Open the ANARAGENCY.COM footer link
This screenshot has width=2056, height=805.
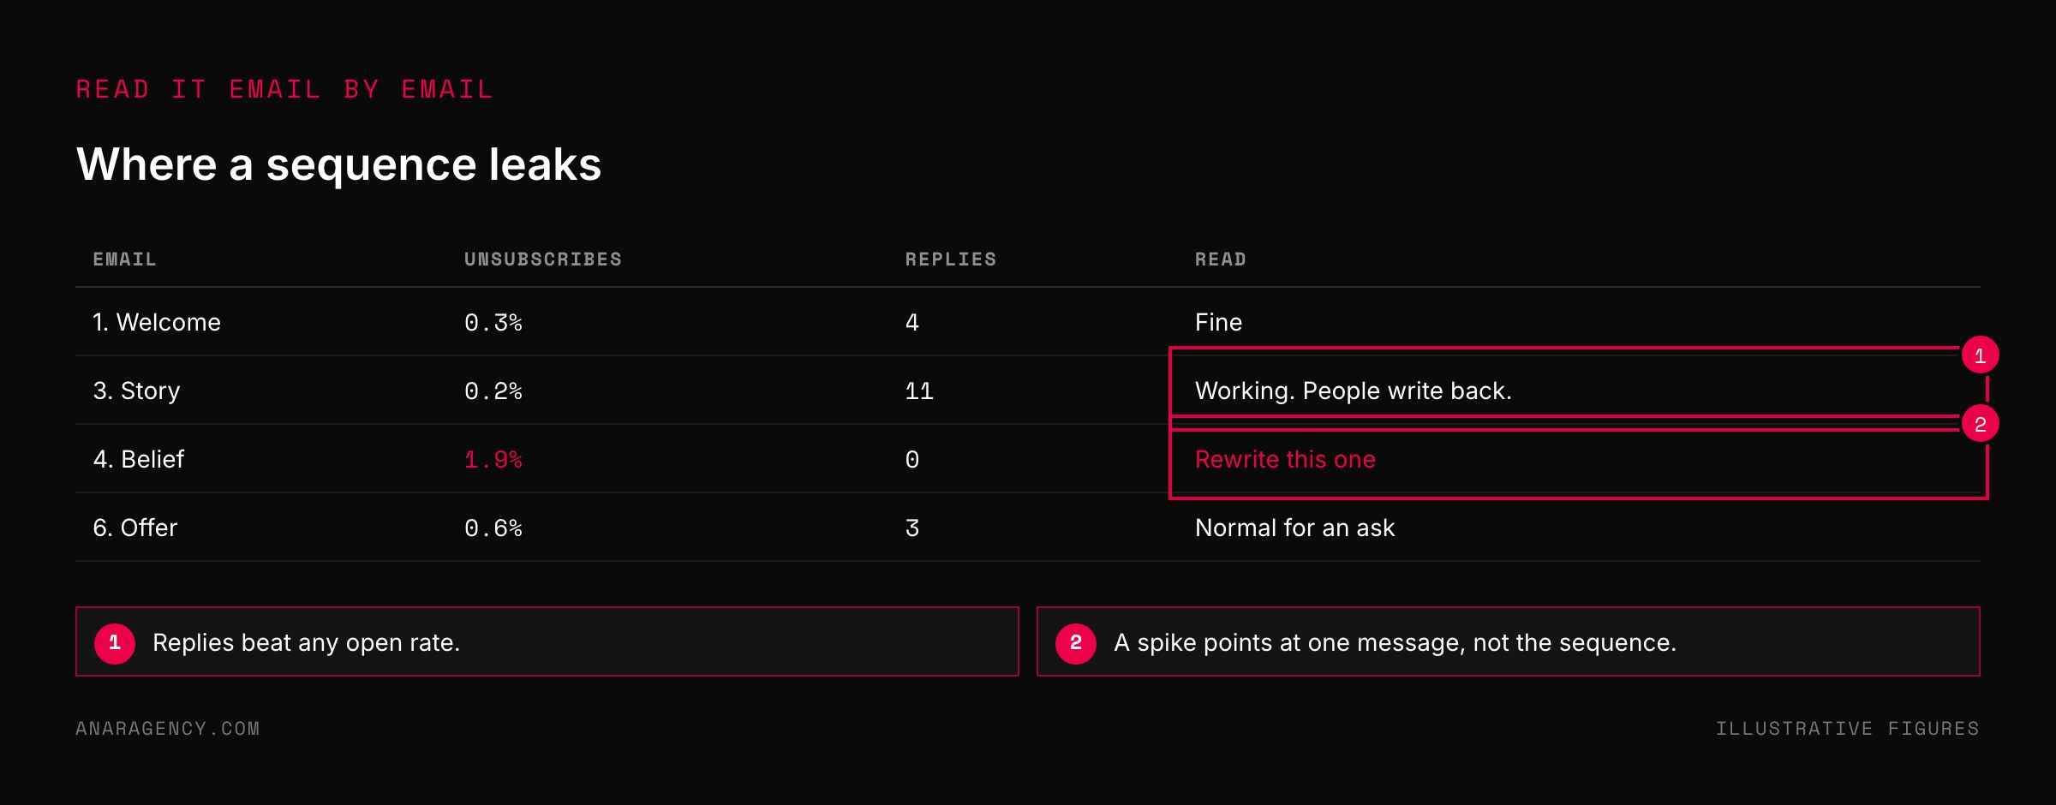[x=167, y=728]
